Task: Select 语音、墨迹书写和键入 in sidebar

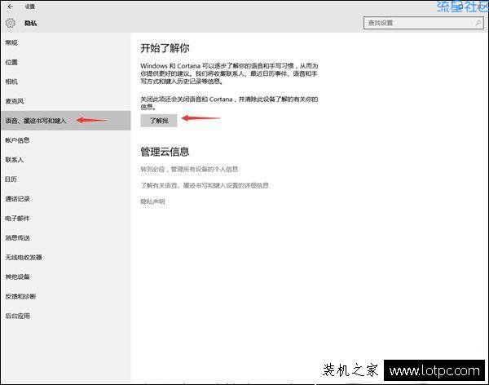Action: (65, 121)
